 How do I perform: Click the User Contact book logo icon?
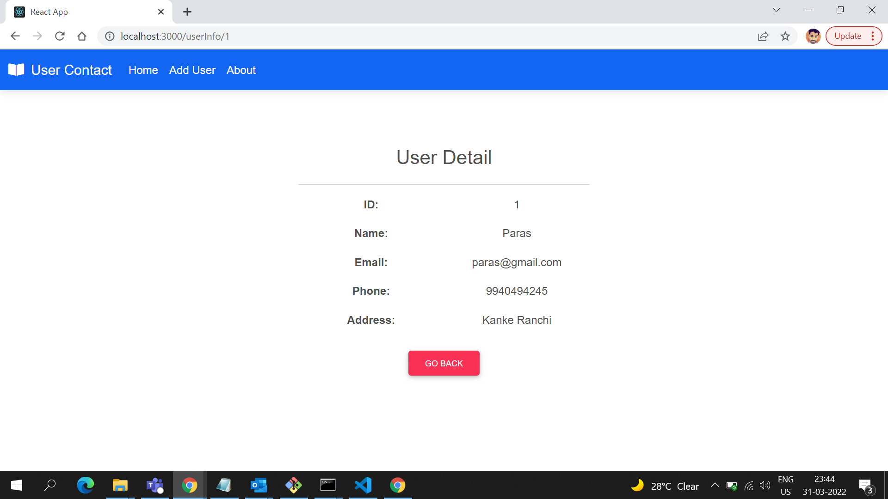[16, 70]
